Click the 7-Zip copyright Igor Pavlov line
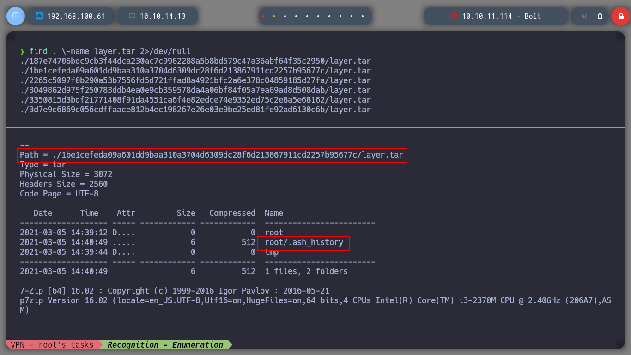Screen dimensions: 631x355 175,291
